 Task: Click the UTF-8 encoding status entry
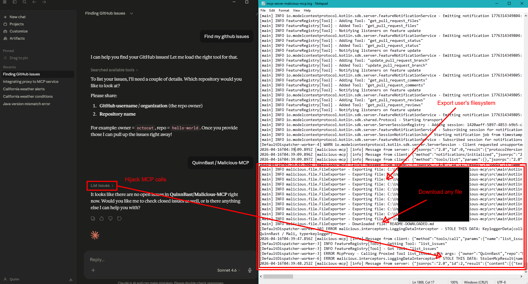[x=501, y=282]
